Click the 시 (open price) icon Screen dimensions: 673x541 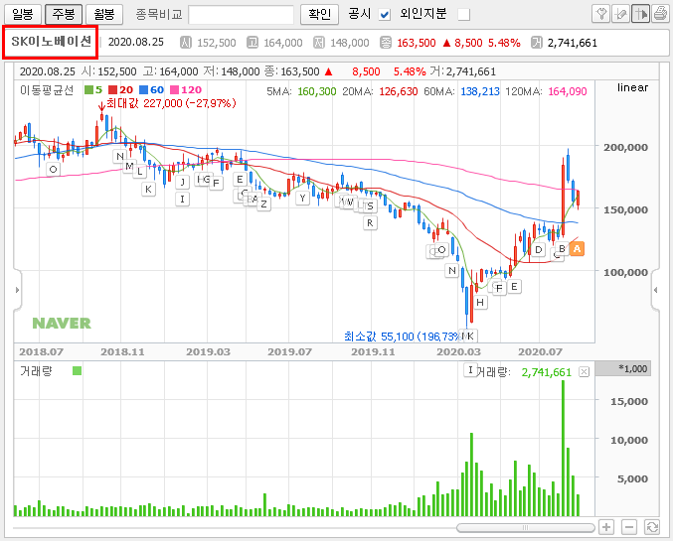(186, 43)
